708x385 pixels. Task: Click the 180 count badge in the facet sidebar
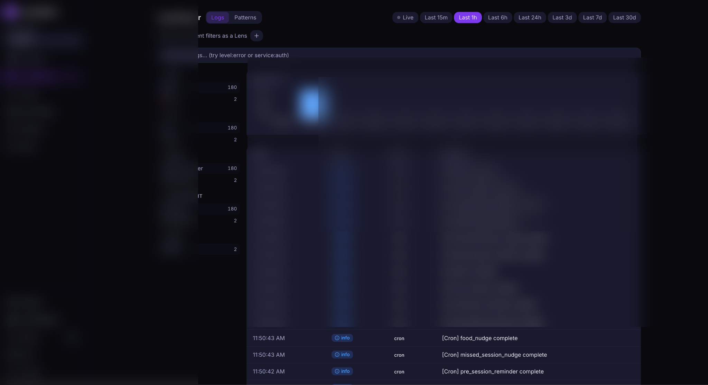(232, 87)
